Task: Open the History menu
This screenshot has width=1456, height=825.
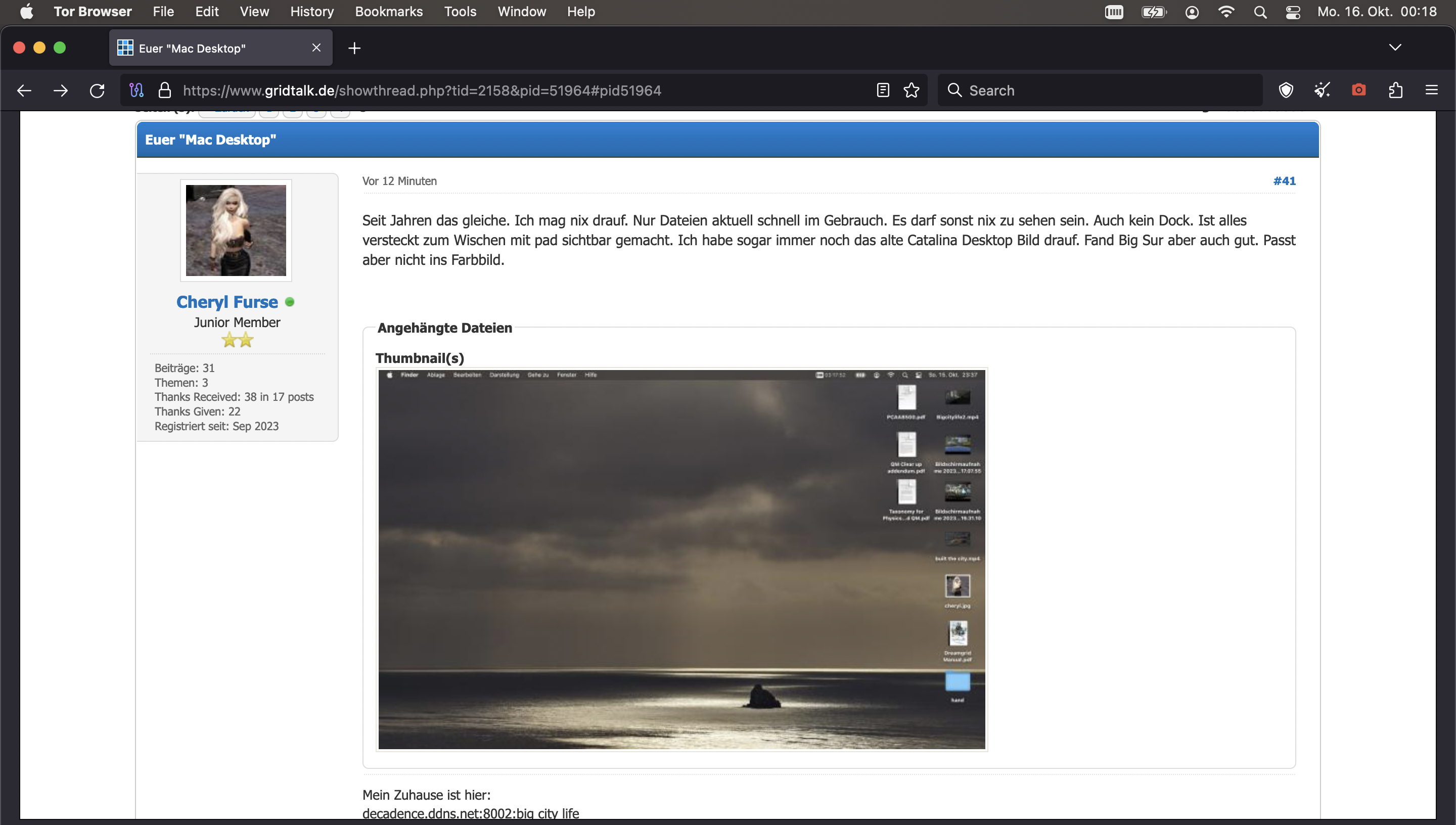Action: coord(311,12)
